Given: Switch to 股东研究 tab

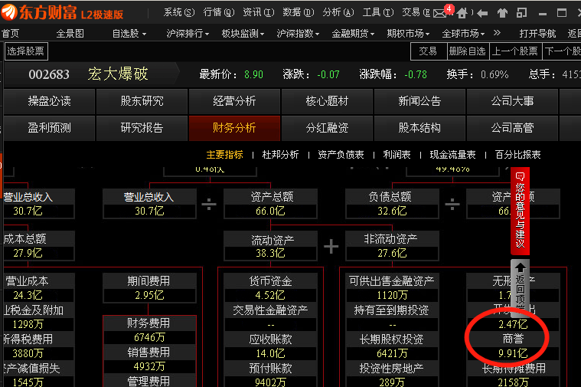Looking at the screenshot, I should tap(142, 101).
